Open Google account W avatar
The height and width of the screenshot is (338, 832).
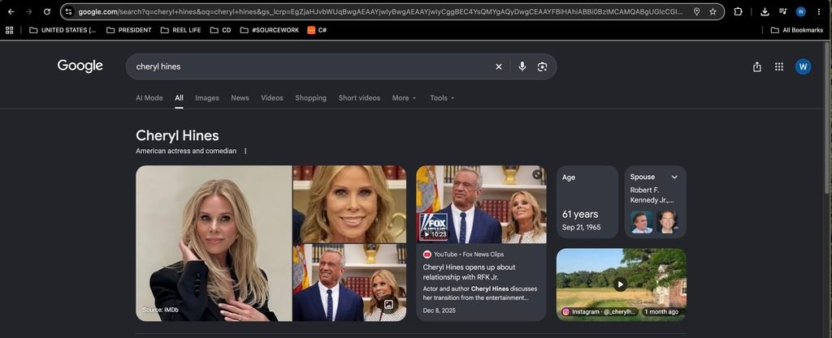pyautogui.click(x=803, y=66)
